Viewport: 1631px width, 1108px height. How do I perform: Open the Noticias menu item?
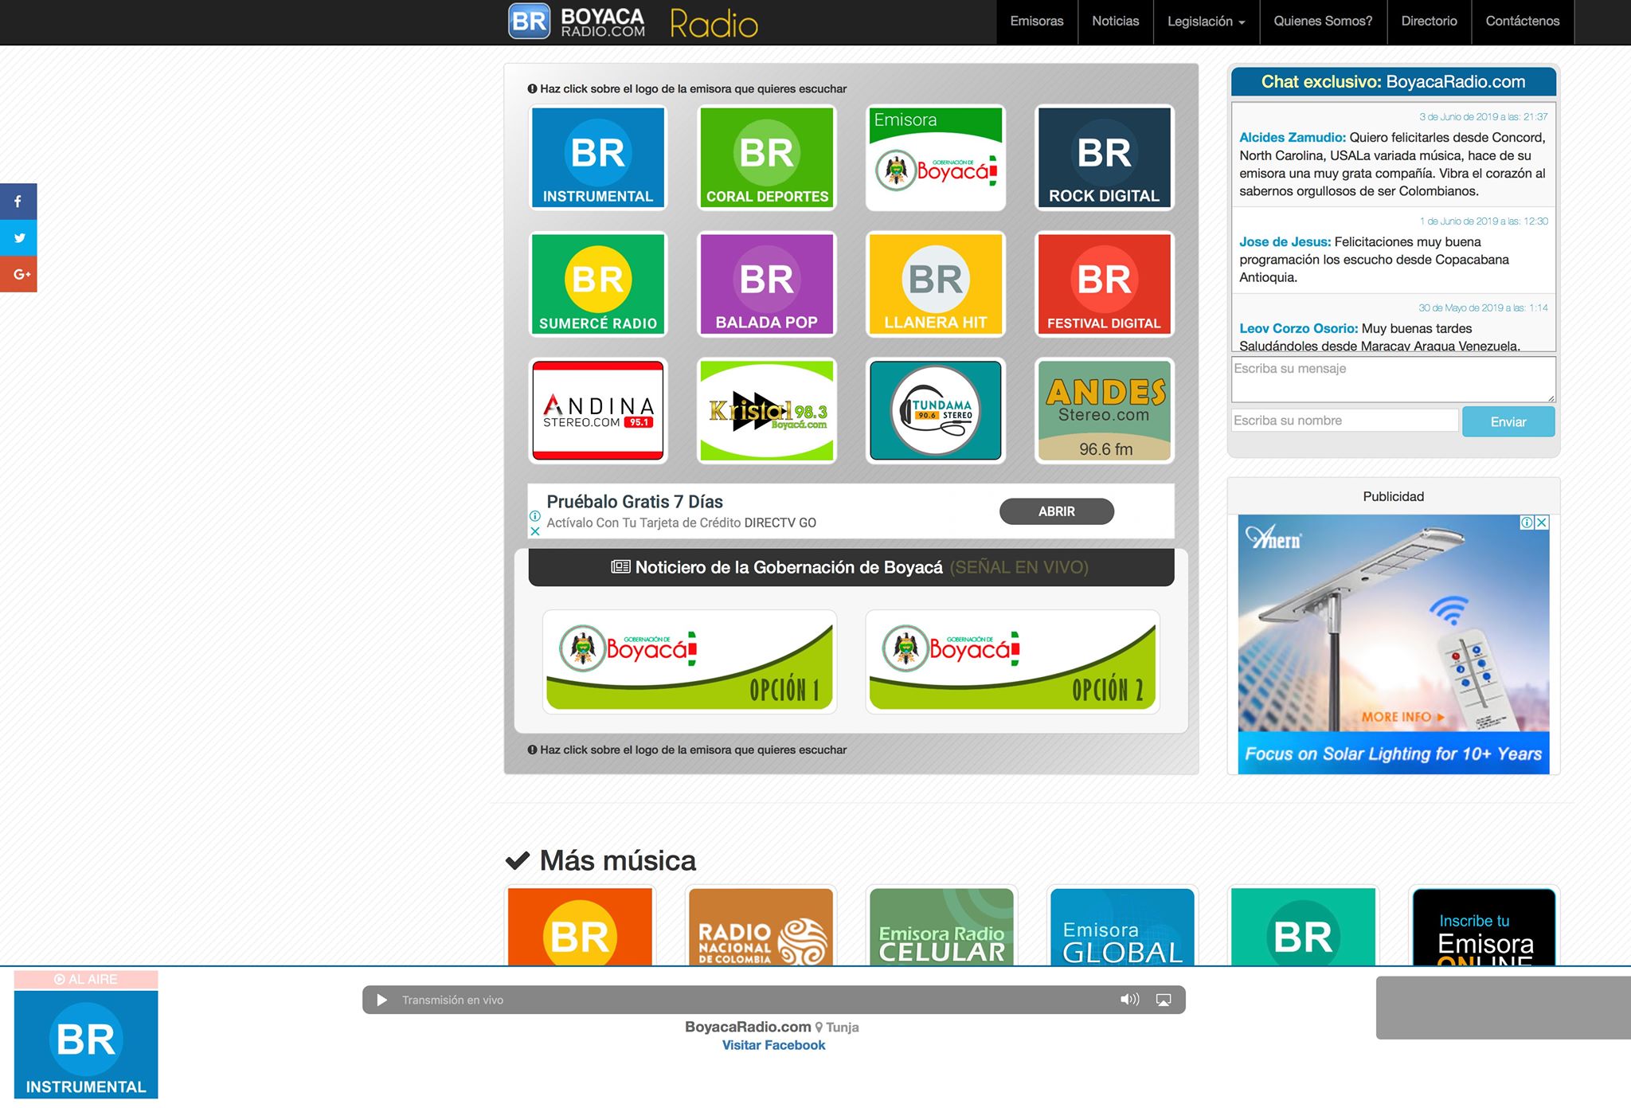(1115, 22)
